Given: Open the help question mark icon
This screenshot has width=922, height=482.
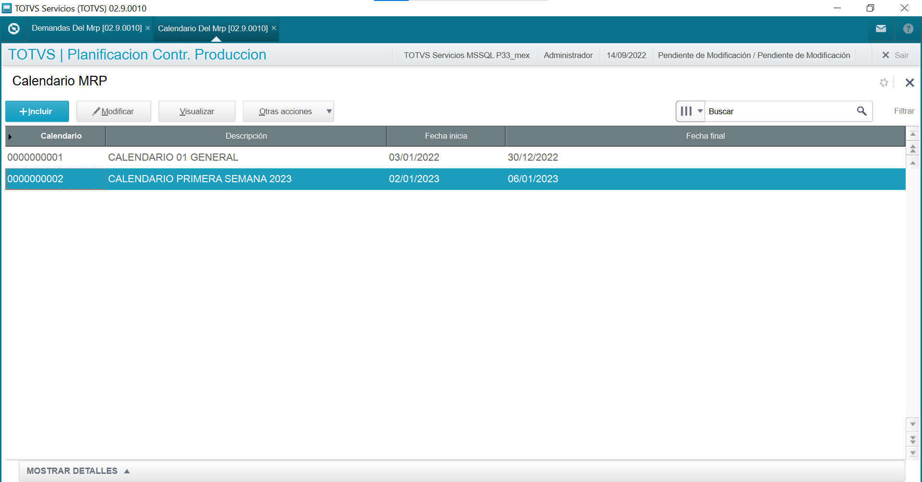Looking at the screenshot, I should (x=908, y=29).
